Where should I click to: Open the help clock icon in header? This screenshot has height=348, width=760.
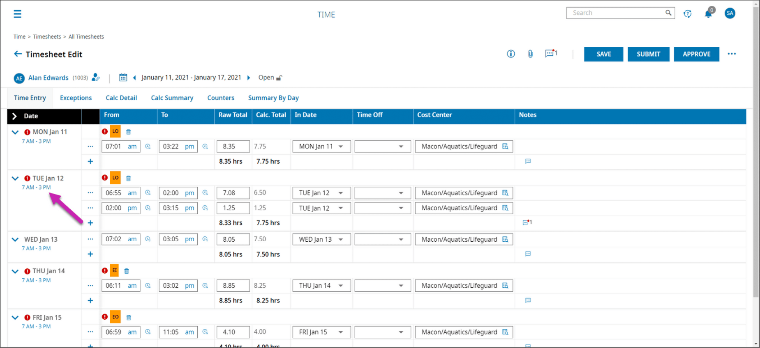pos(687,14)
